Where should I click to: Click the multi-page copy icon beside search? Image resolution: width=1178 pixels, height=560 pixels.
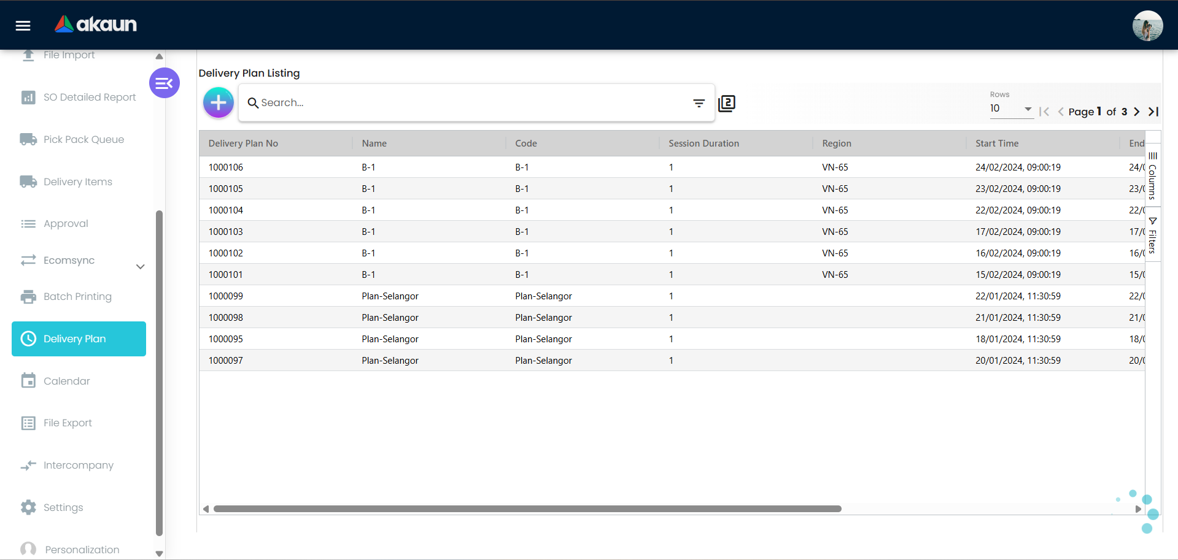coord(727,103)
